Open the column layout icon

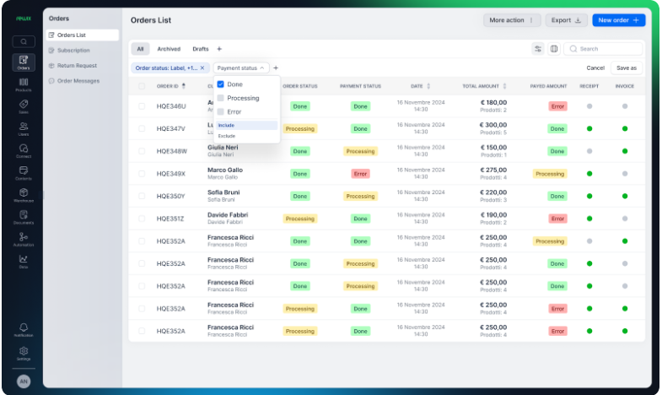coord(554,49)
